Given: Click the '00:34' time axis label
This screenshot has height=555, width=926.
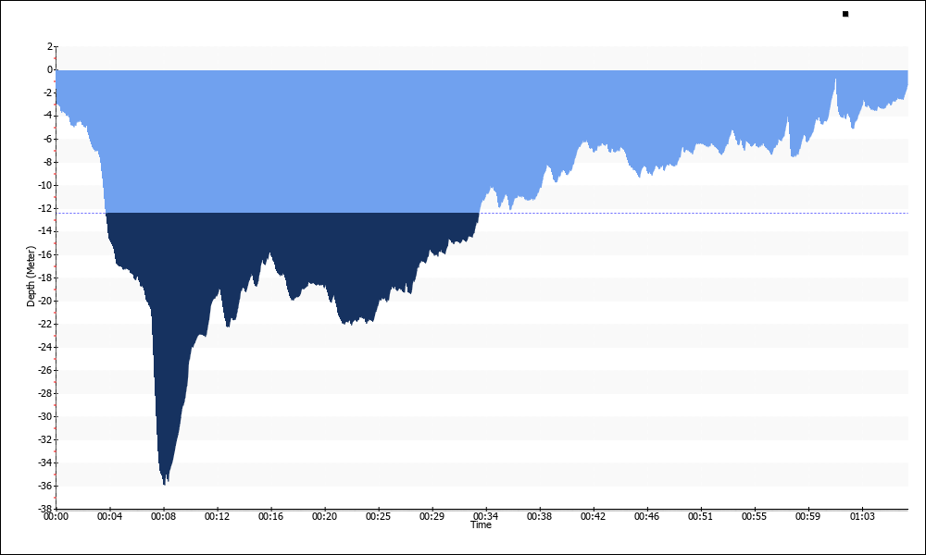Looking at the screenshot, I should pos(486,517).
